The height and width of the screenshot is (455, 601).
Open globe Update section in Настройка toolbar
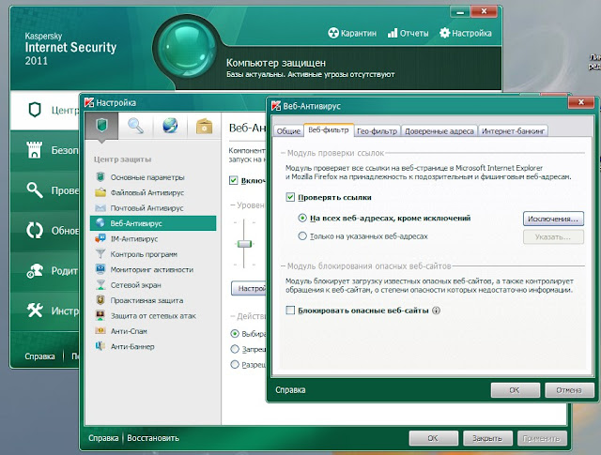[170, 125]
